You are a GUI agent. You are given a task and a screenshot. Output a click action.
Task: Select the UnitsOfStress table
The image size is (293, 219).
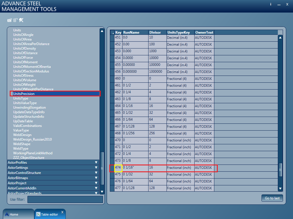click(x=23, y=75)
